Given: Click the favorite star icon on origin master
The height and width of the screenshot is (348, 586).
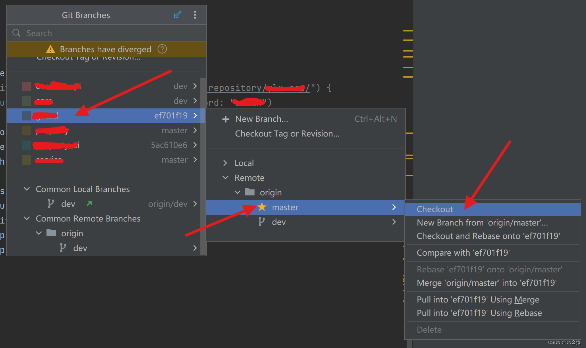Looking at the screenshot, I should point(262,207).
